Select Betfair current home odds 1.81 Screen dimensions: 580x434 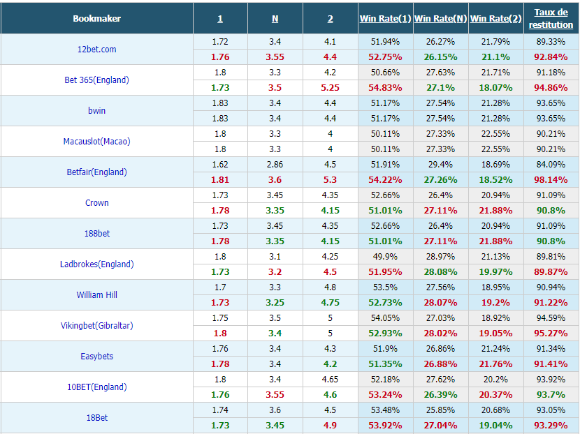(x=220, y=179)
